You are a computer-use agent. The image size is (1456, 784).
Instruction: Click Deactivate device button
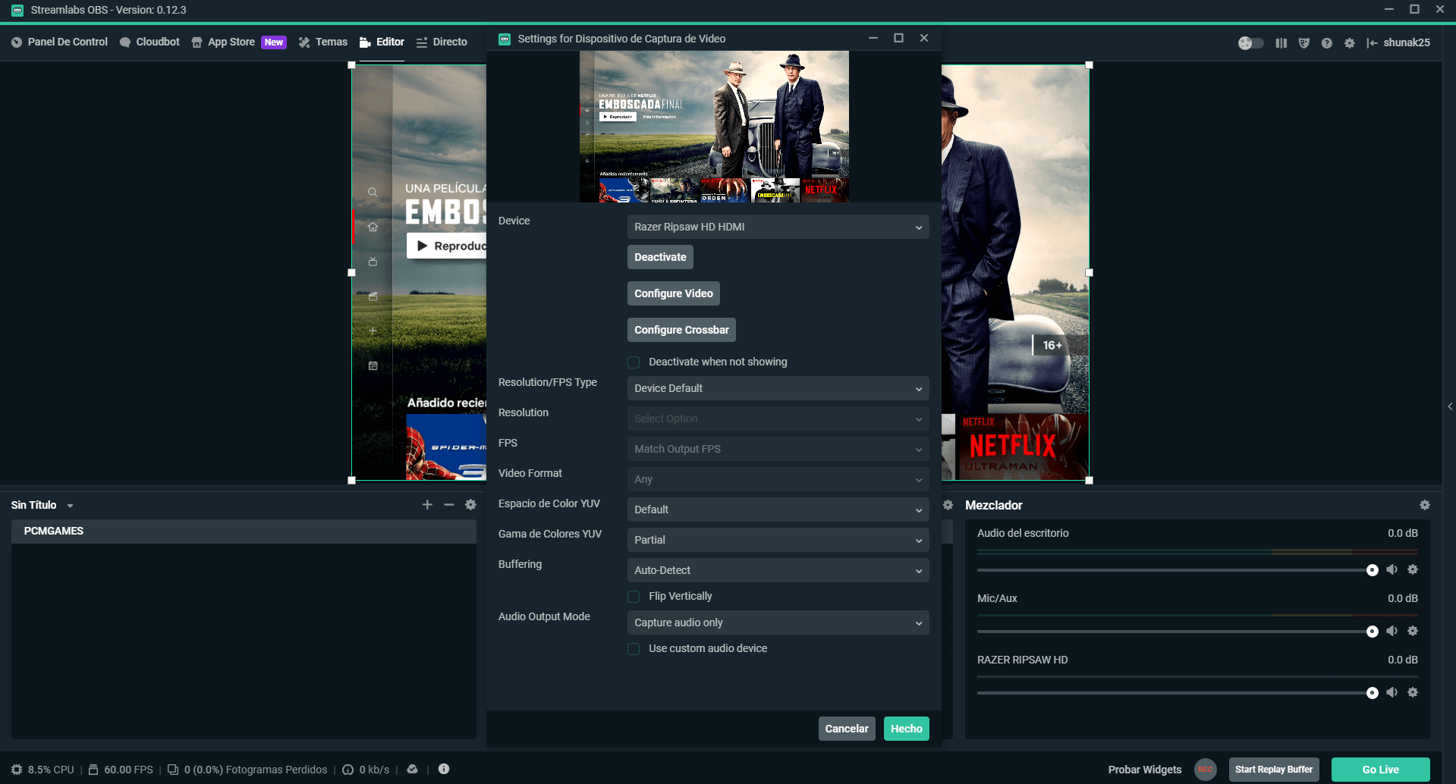coord(660,257)
